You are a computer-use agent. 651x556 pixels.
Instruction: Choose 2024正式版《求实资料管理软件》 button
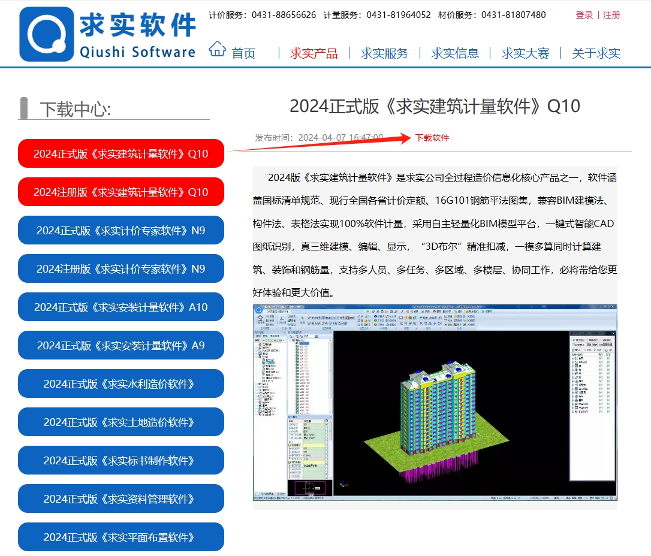tap(121, 498)
